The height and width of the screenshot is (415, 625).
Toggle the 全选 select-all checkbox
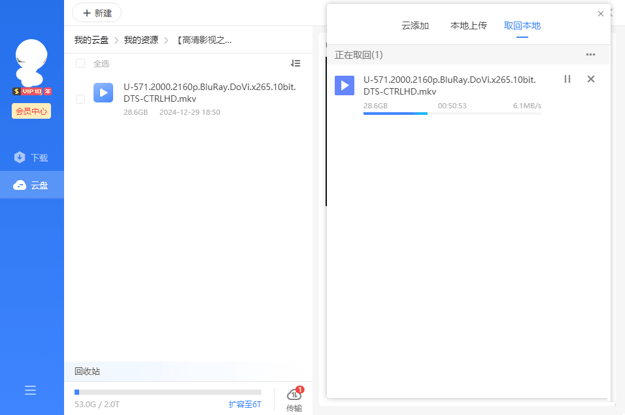[x=80, y=63]
